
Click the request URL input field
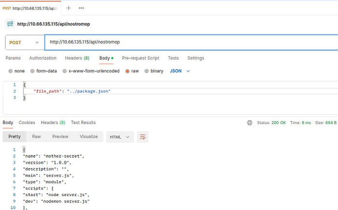(191, 42)
